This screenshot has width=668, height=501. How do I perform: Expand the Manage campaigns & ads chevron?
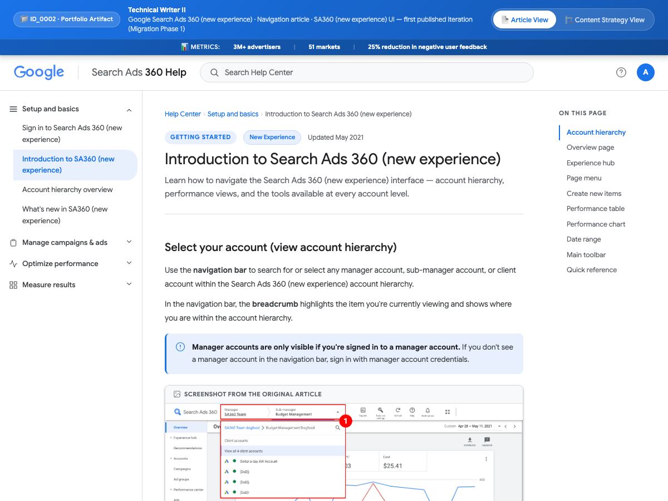(129, 242)
